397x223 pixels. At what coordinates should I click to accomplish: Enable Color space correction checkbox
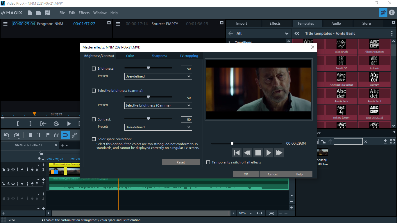point(94,139)
